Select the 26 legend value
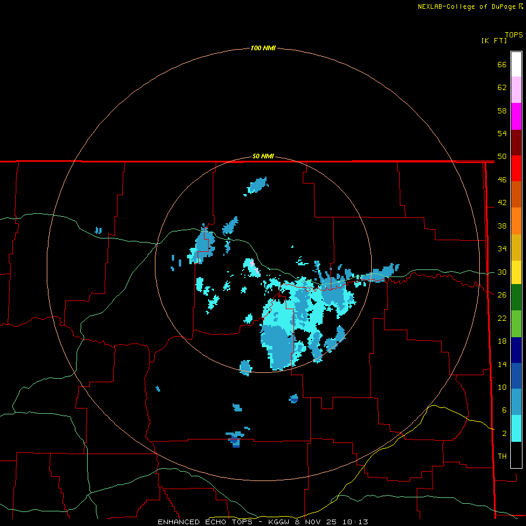This screenshot has width=526, height=526. [502, 295]
